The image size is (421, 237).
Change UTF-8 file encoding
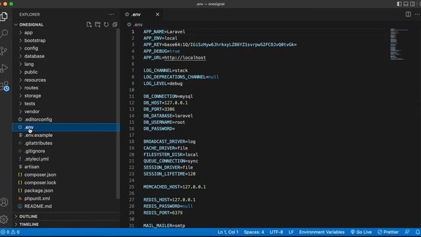tap(276, 232)
